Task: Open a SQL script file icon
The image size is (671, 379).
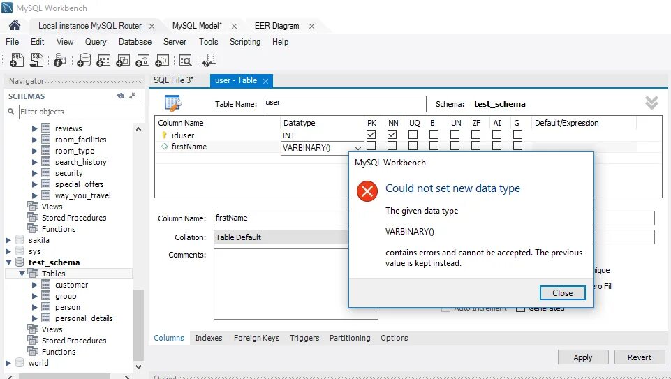Action: [37, 60]
